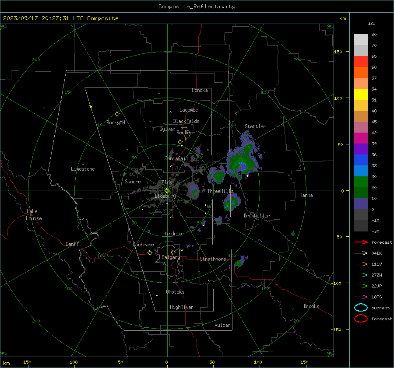Click the Okotoks label

pos(175,292)
